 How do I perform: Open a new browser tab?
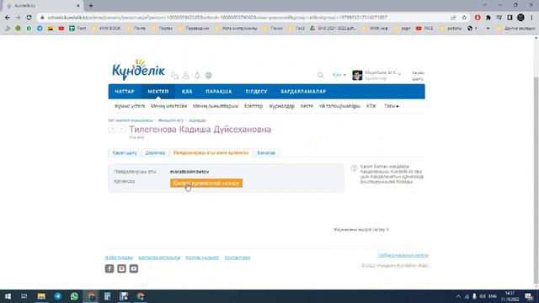point(91,6)
